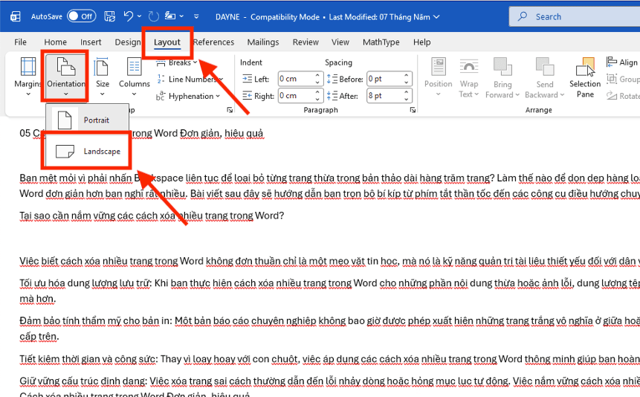The image size is (640, 397).
Task: Open Paragraph dialog launcher
Action: point(413,110)
